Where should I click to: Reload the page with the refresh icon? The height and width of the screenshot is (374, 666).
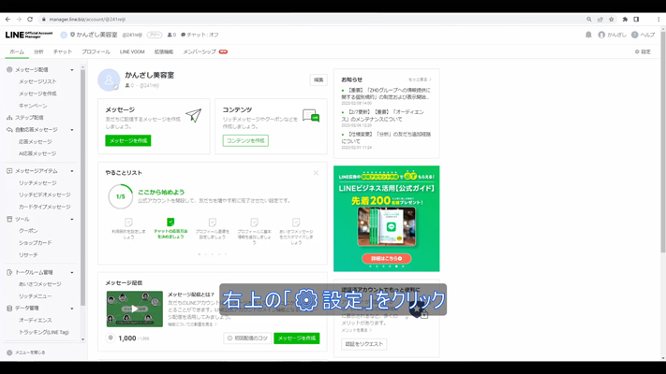[x=30, y=19]
